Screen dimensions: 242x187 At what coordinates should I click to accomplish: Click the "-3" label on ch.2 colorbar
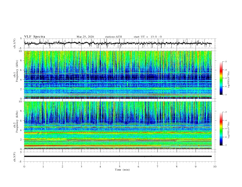pyautogui.click(x=226, y=112)
